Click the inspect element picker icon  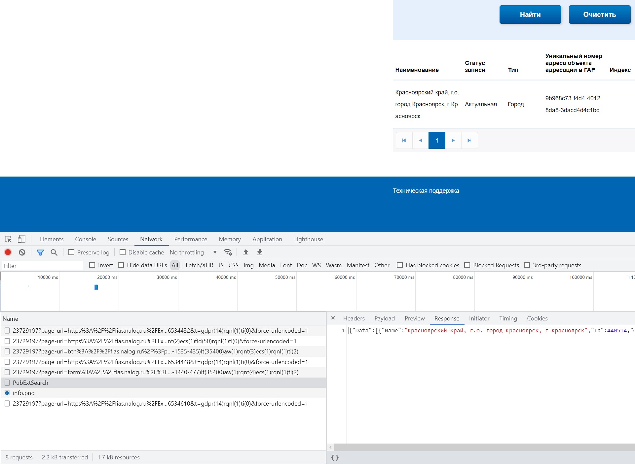pyautogui.click(x=8, y=239)
